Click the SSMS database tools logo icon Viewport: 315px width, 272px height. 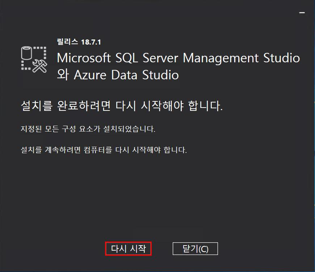point(34,59)
